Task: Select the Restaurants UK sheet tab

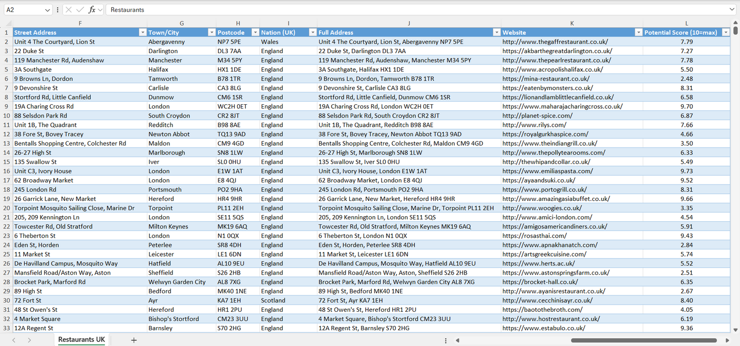Action: coord(81,340)
